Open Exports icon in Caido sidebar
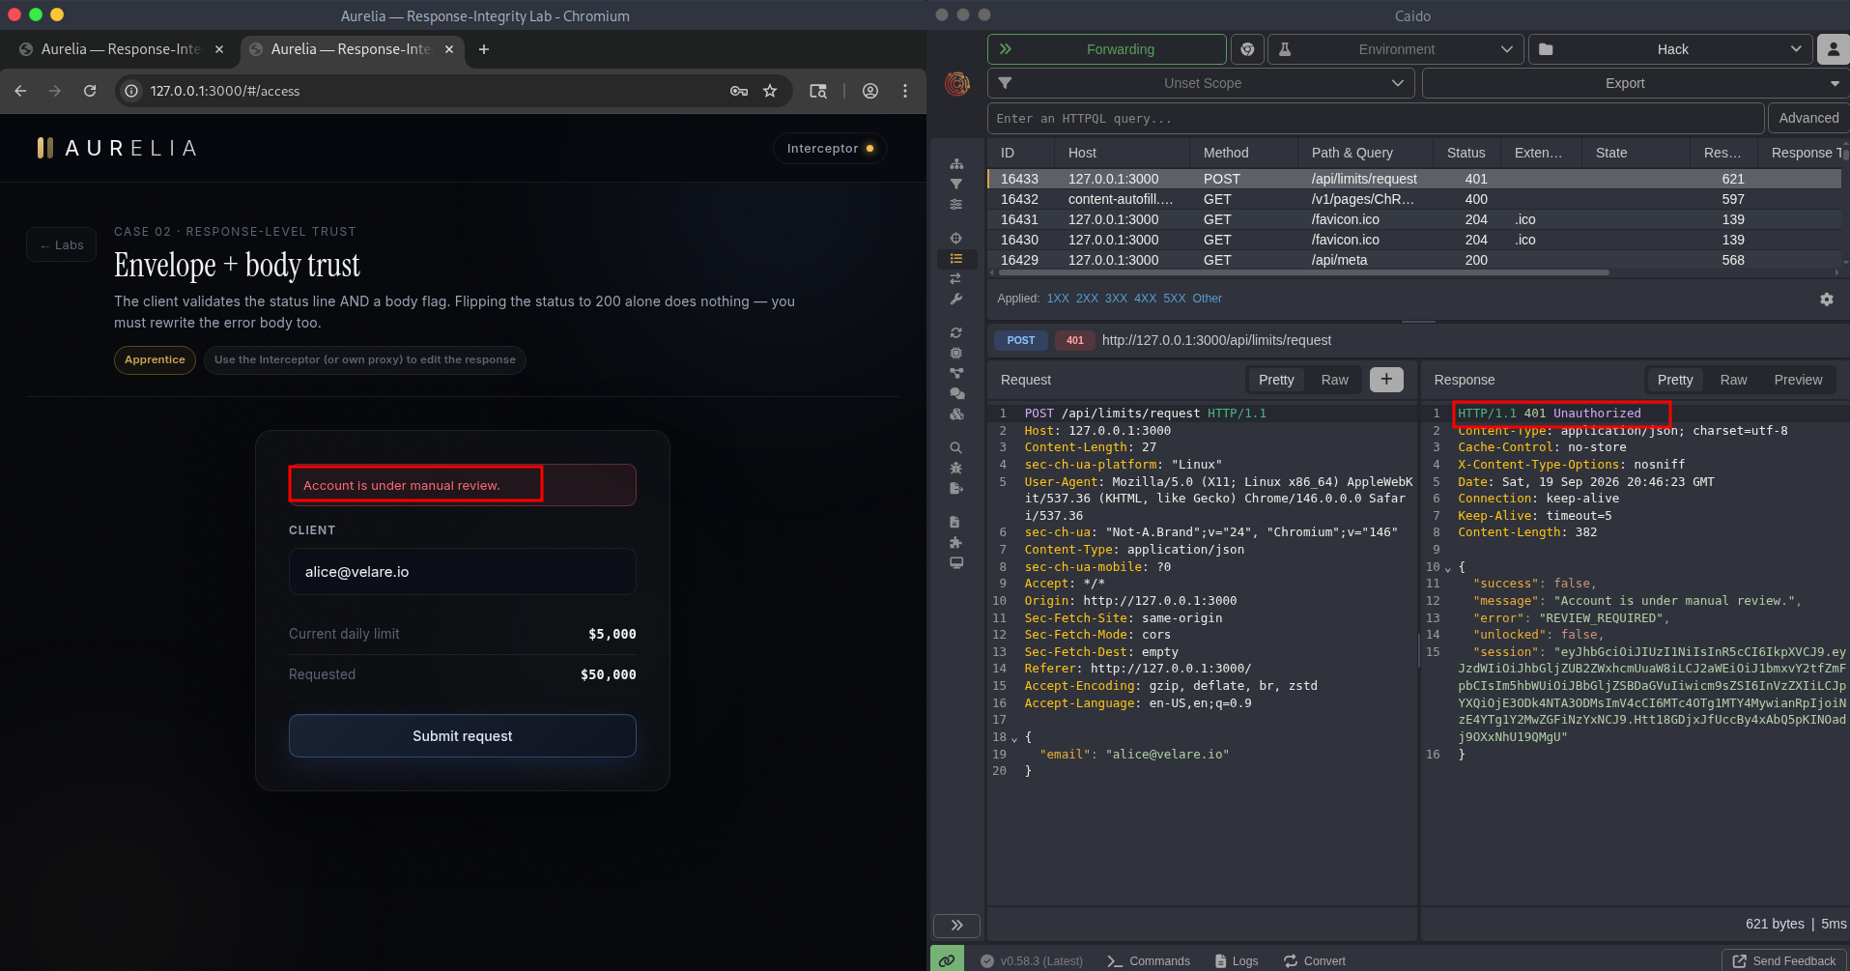Screen dimensions: 1850x971 point(956,488)
